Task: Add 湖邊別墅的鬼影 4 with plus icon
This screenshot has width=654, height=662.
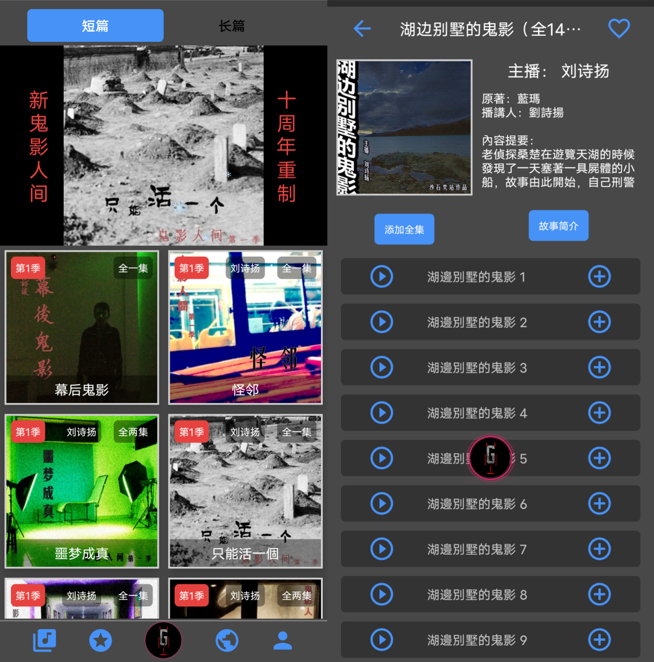Action: [x=599, y=413]
